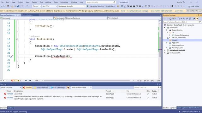202x113 pixels.
Task: Click the Redo icon in the main toolbar
Action: [27, 6]
